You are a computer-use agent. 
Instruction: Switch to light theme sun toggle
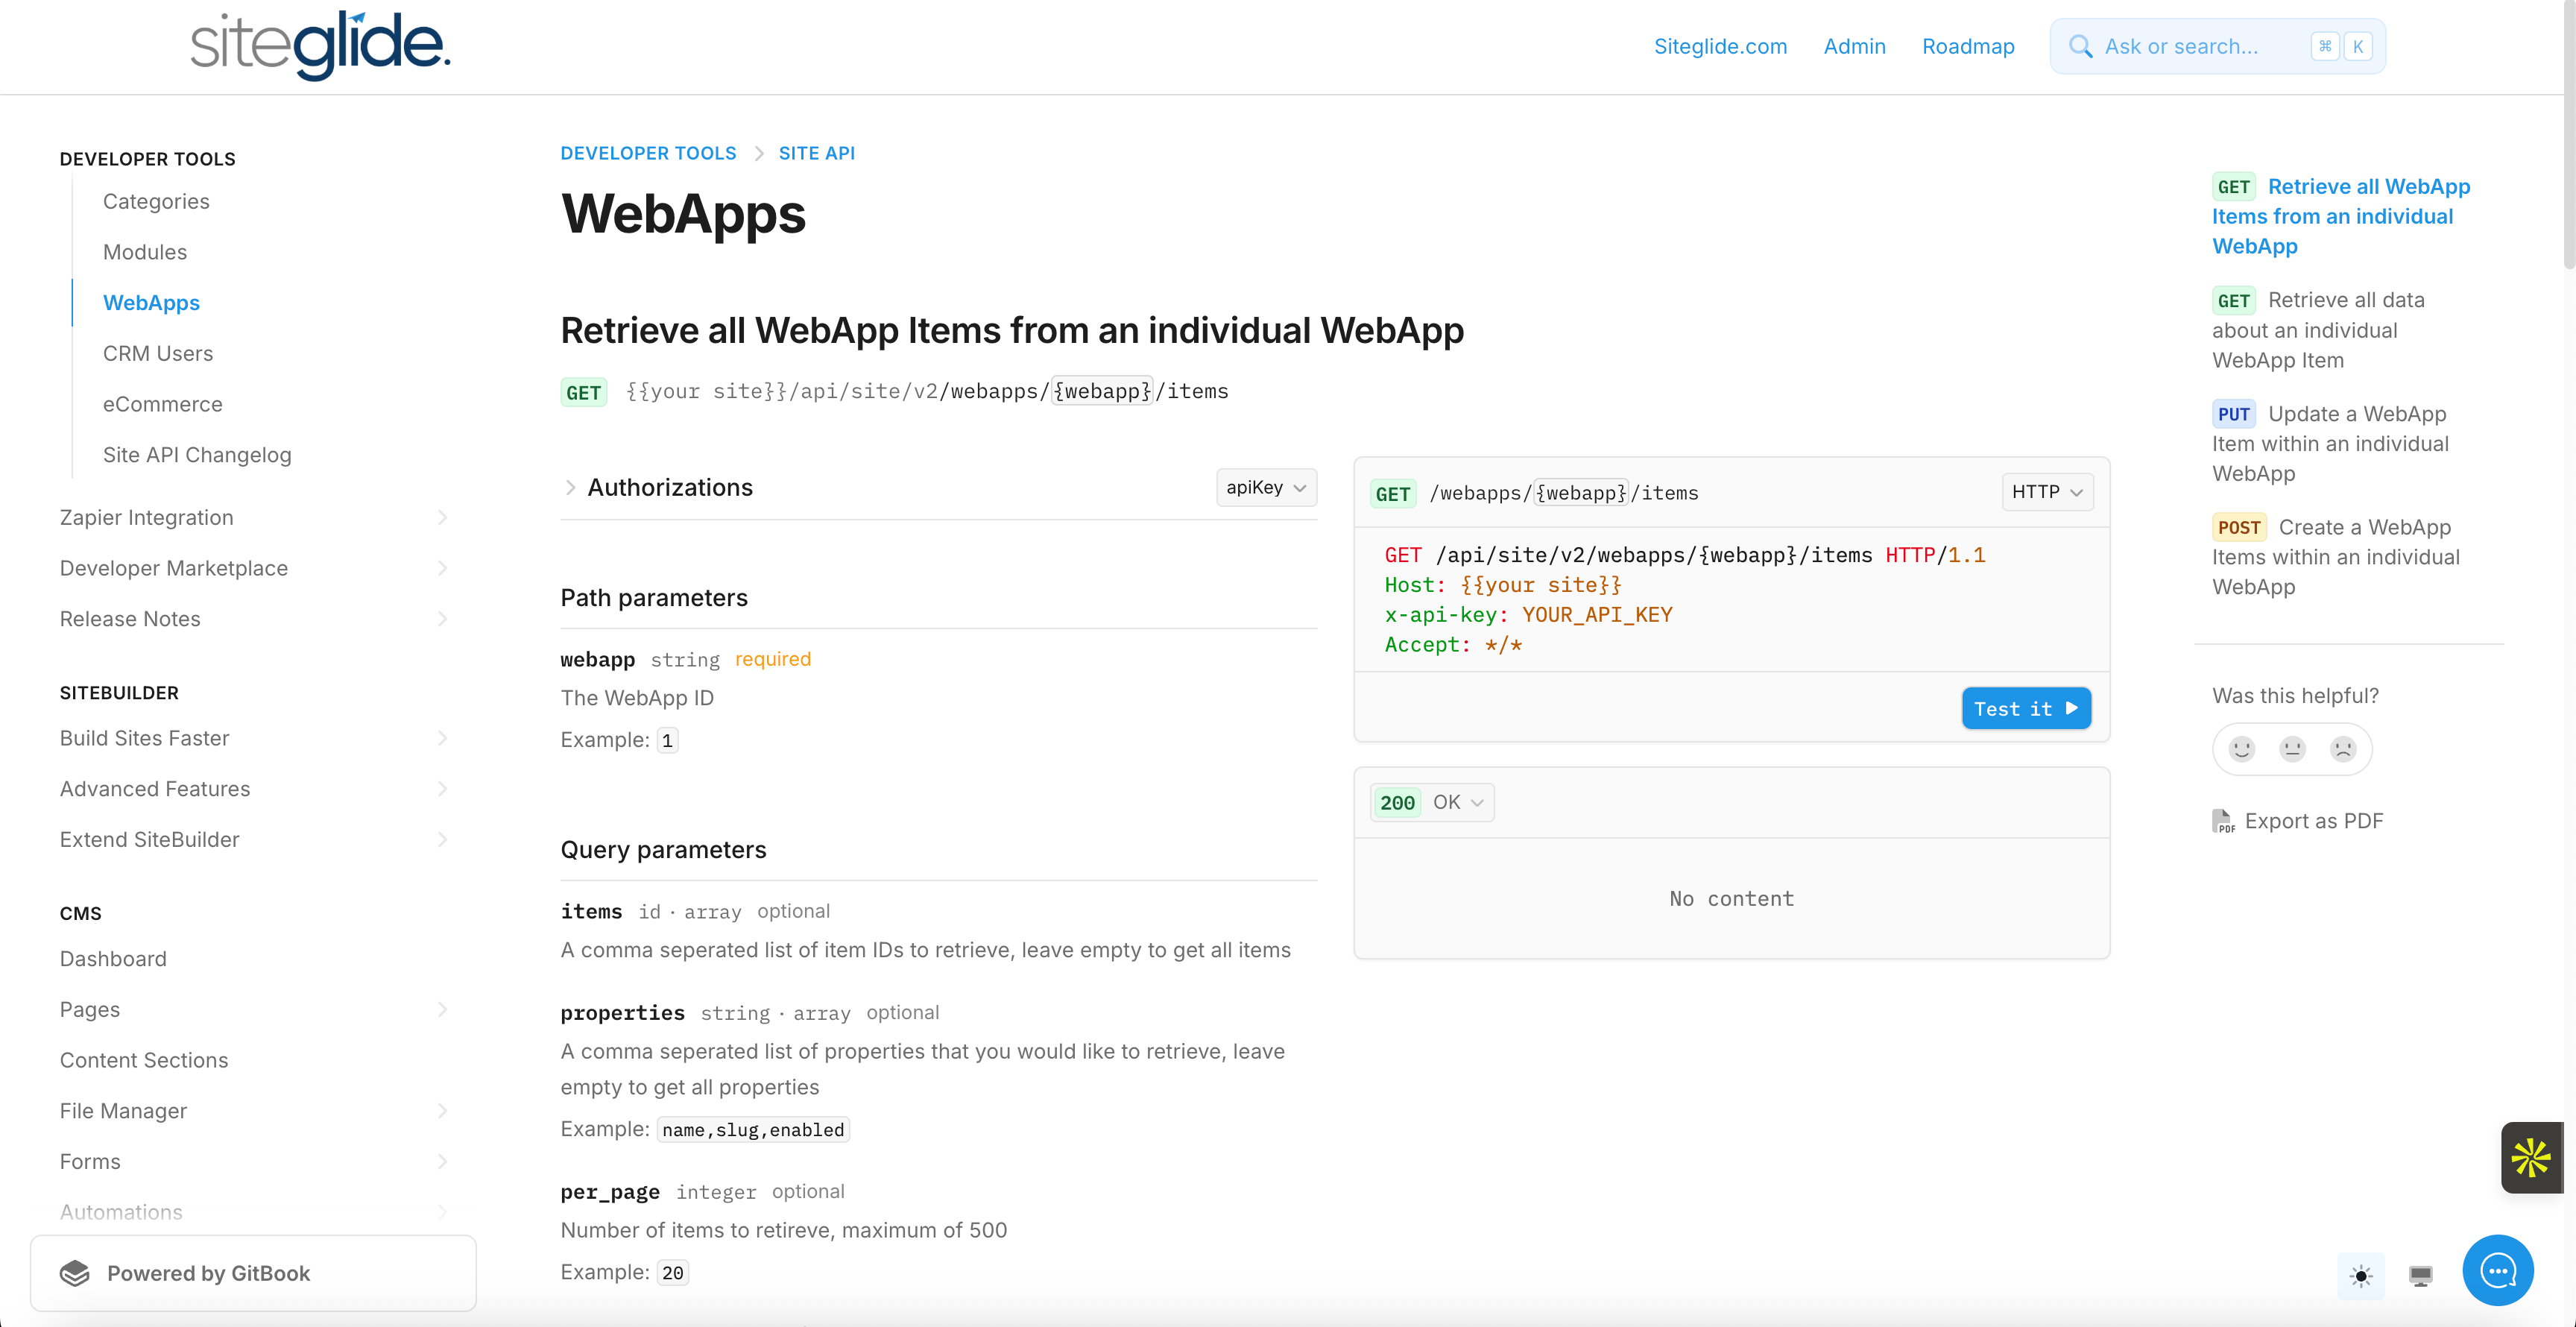click(x=2361, y=1275)
